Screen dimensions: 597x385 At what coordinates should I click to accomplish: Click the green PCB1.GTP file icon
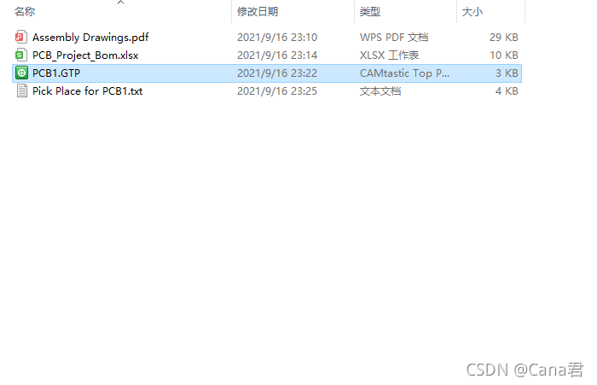21,73
